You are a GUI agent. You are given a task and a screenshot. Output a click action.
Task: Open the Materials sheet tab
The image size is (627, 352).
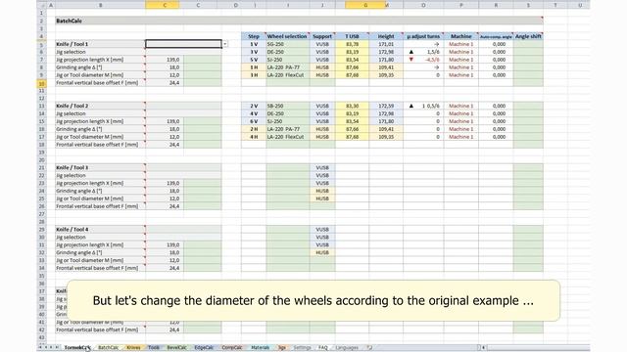tap(261, 348)
